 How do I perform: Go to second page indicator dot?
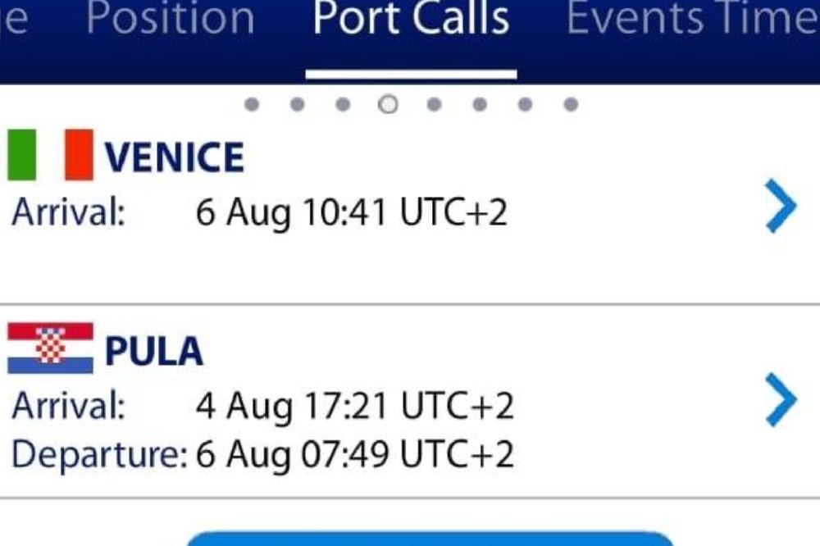click(297, 105)
